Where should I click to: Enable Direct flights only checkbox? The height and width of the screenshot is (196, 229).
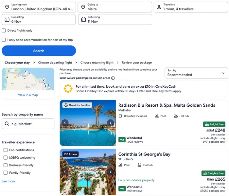(4, 31)
